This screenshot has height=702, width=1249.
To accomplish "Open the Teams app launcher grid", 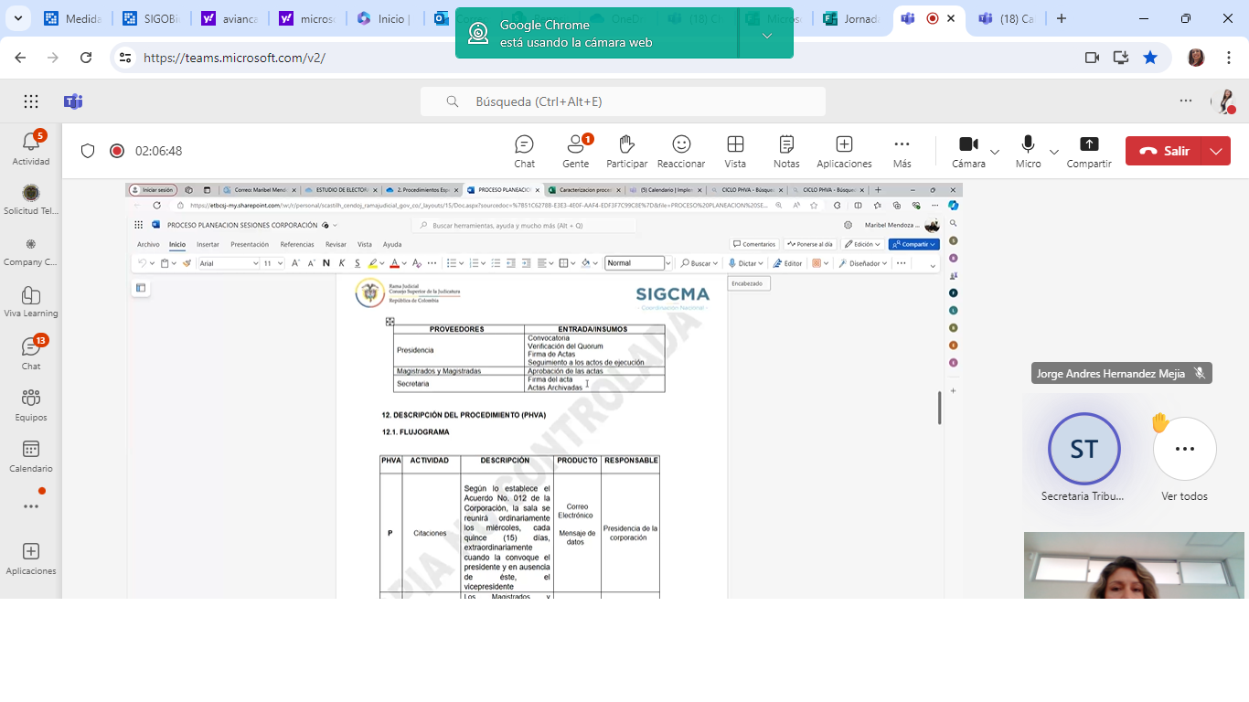I will coord(31,101).
